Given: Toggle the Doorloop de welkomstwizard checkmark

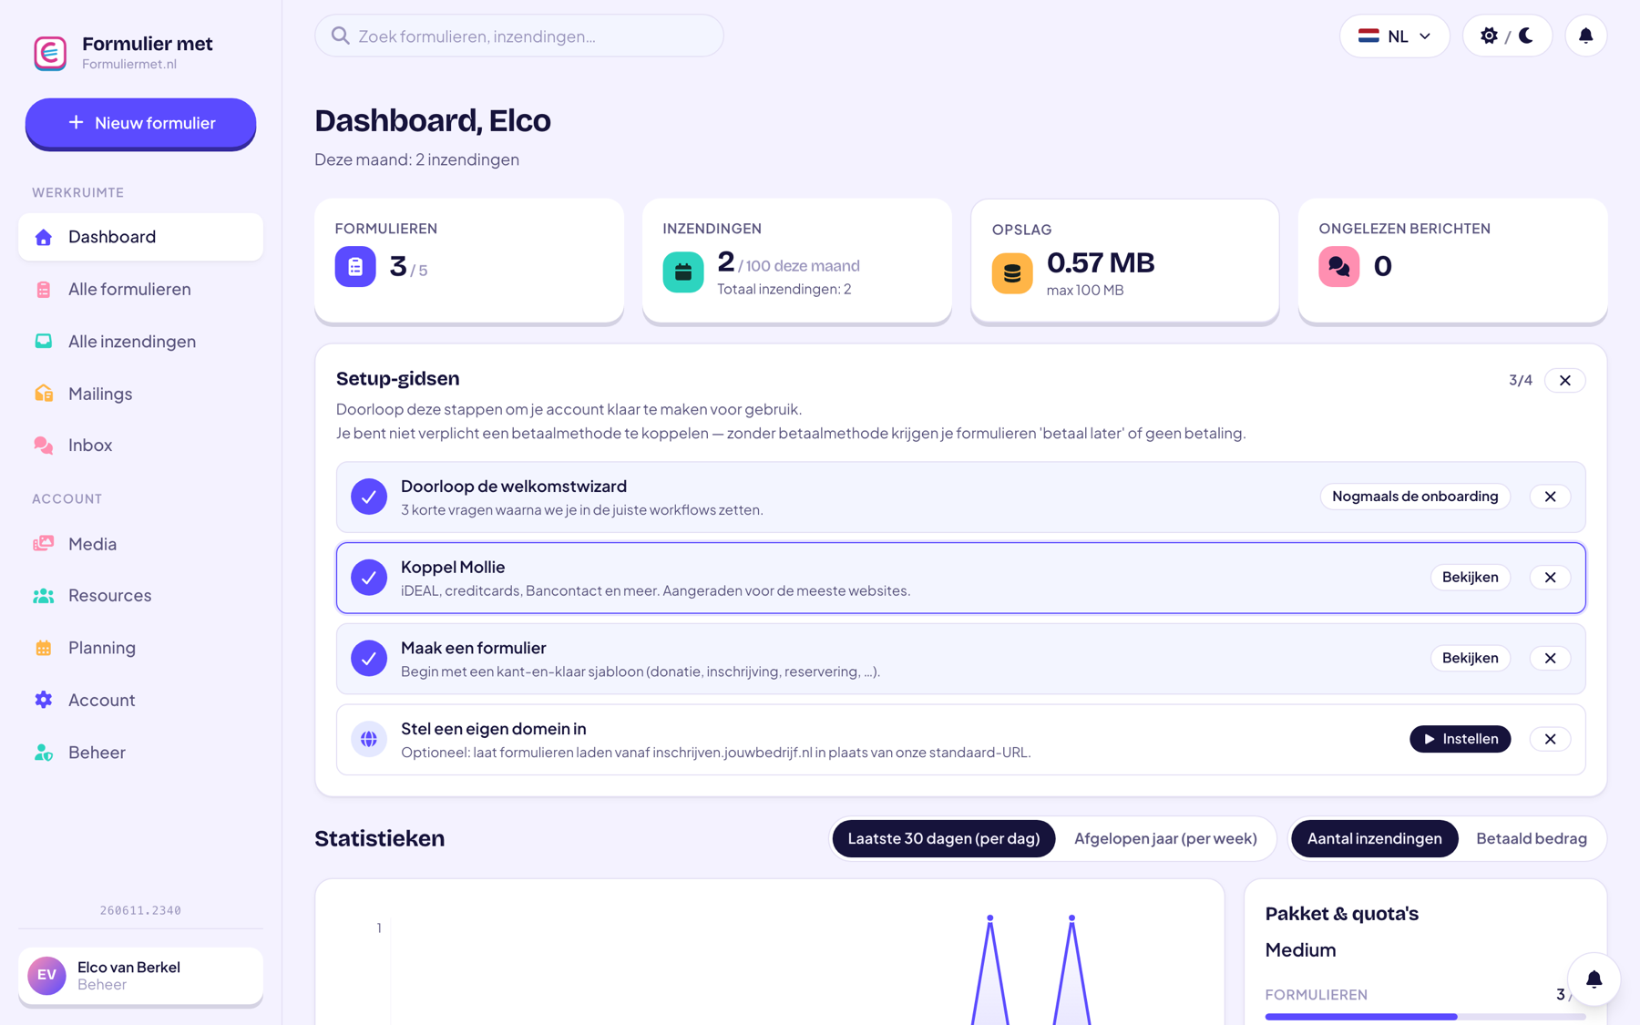Looking at the screenshot, I should tap(369, 497).
